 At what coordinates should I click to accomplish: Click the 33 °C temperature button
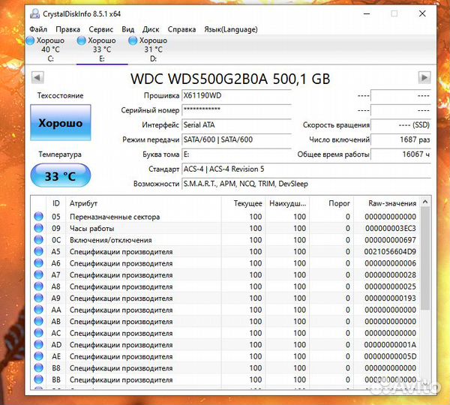click(x=61, y=175)
